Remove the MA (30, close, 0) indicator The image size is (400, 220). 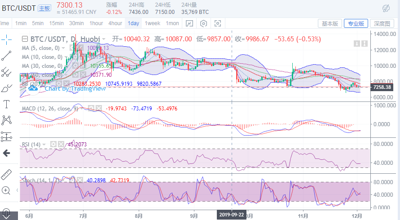83,66
